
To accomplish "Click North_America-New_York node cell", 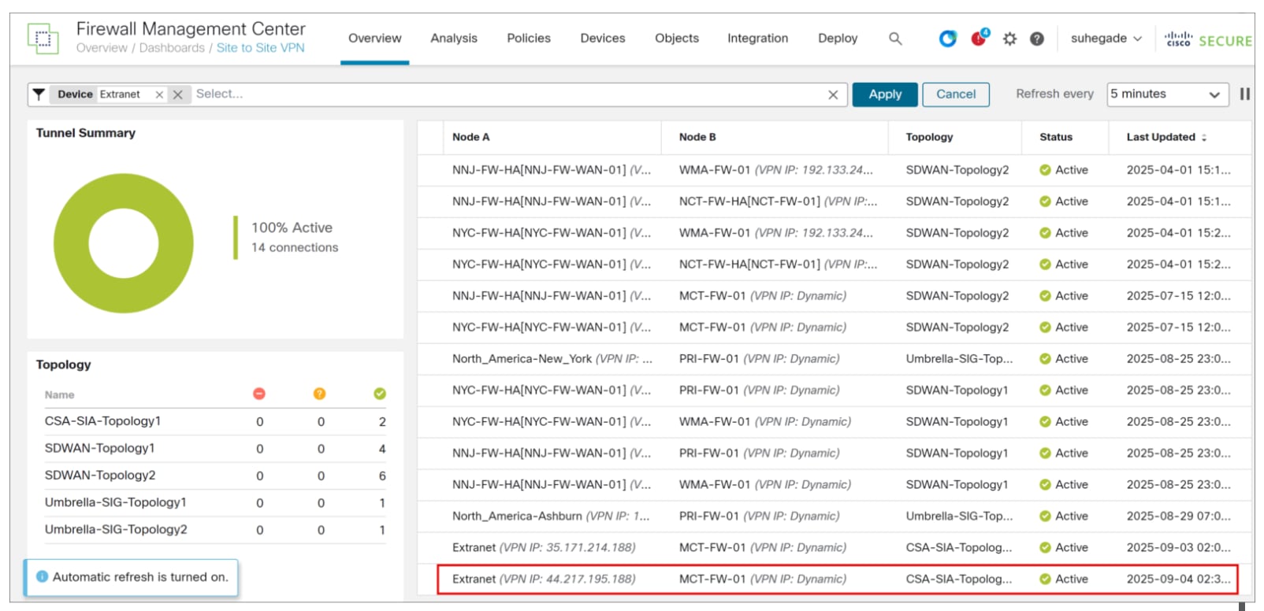I will coord(552,358).
